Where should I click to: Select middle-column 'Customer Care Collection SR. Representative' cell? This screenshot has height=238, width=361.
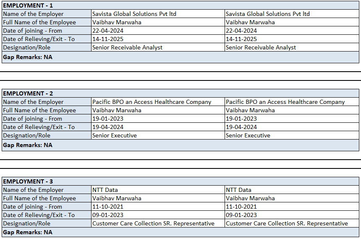158,223
